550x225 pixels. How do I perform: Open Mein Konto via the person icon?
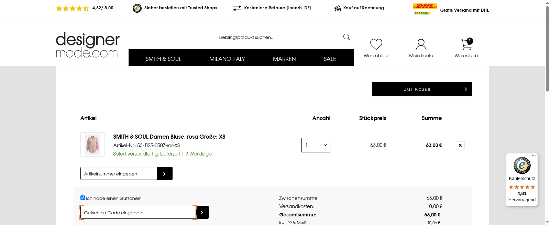tap(421, 44)
